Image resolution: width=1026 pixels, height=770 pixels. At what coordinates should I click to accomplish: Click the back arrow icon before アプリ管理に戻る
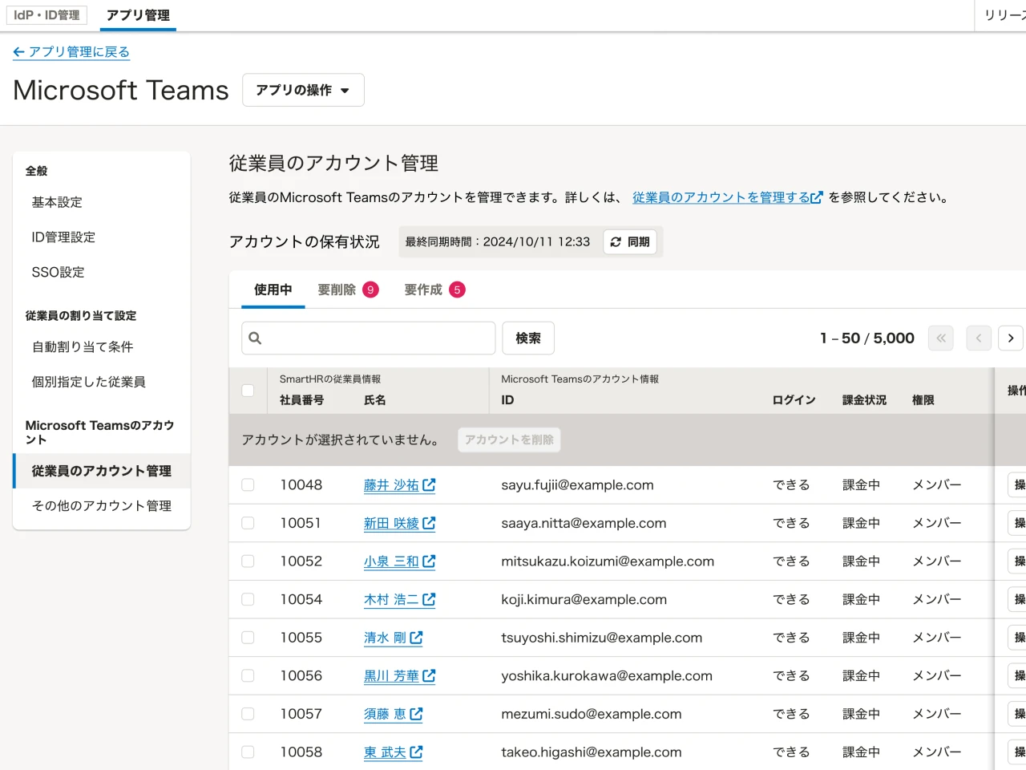19,52
